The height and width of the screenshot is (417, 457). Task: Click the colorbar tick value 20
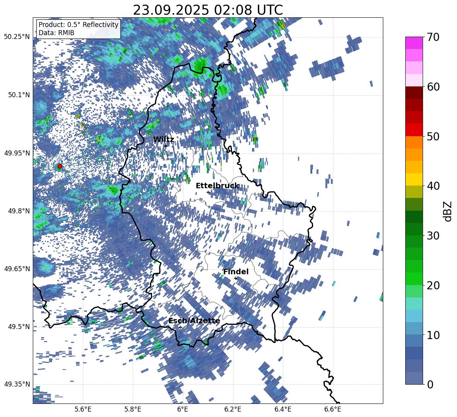433,285
